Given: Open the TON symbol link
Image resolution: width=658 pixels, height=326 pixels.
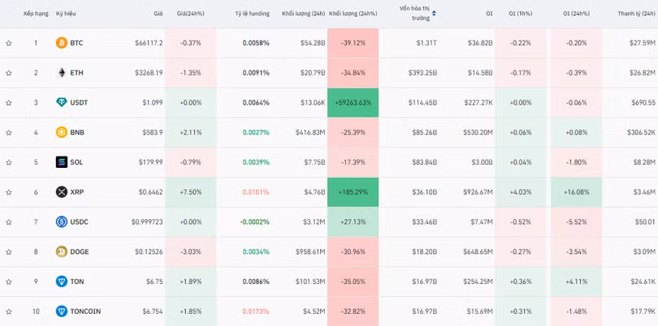Looking at the screenshot, I should point(77,281).
